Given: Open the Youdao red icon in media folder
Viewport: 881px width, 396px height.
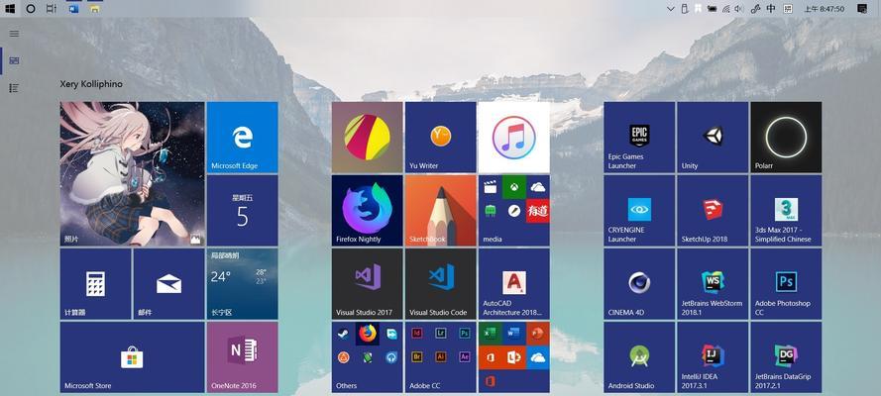Looking at the screenshot, I should click(538, 211).
